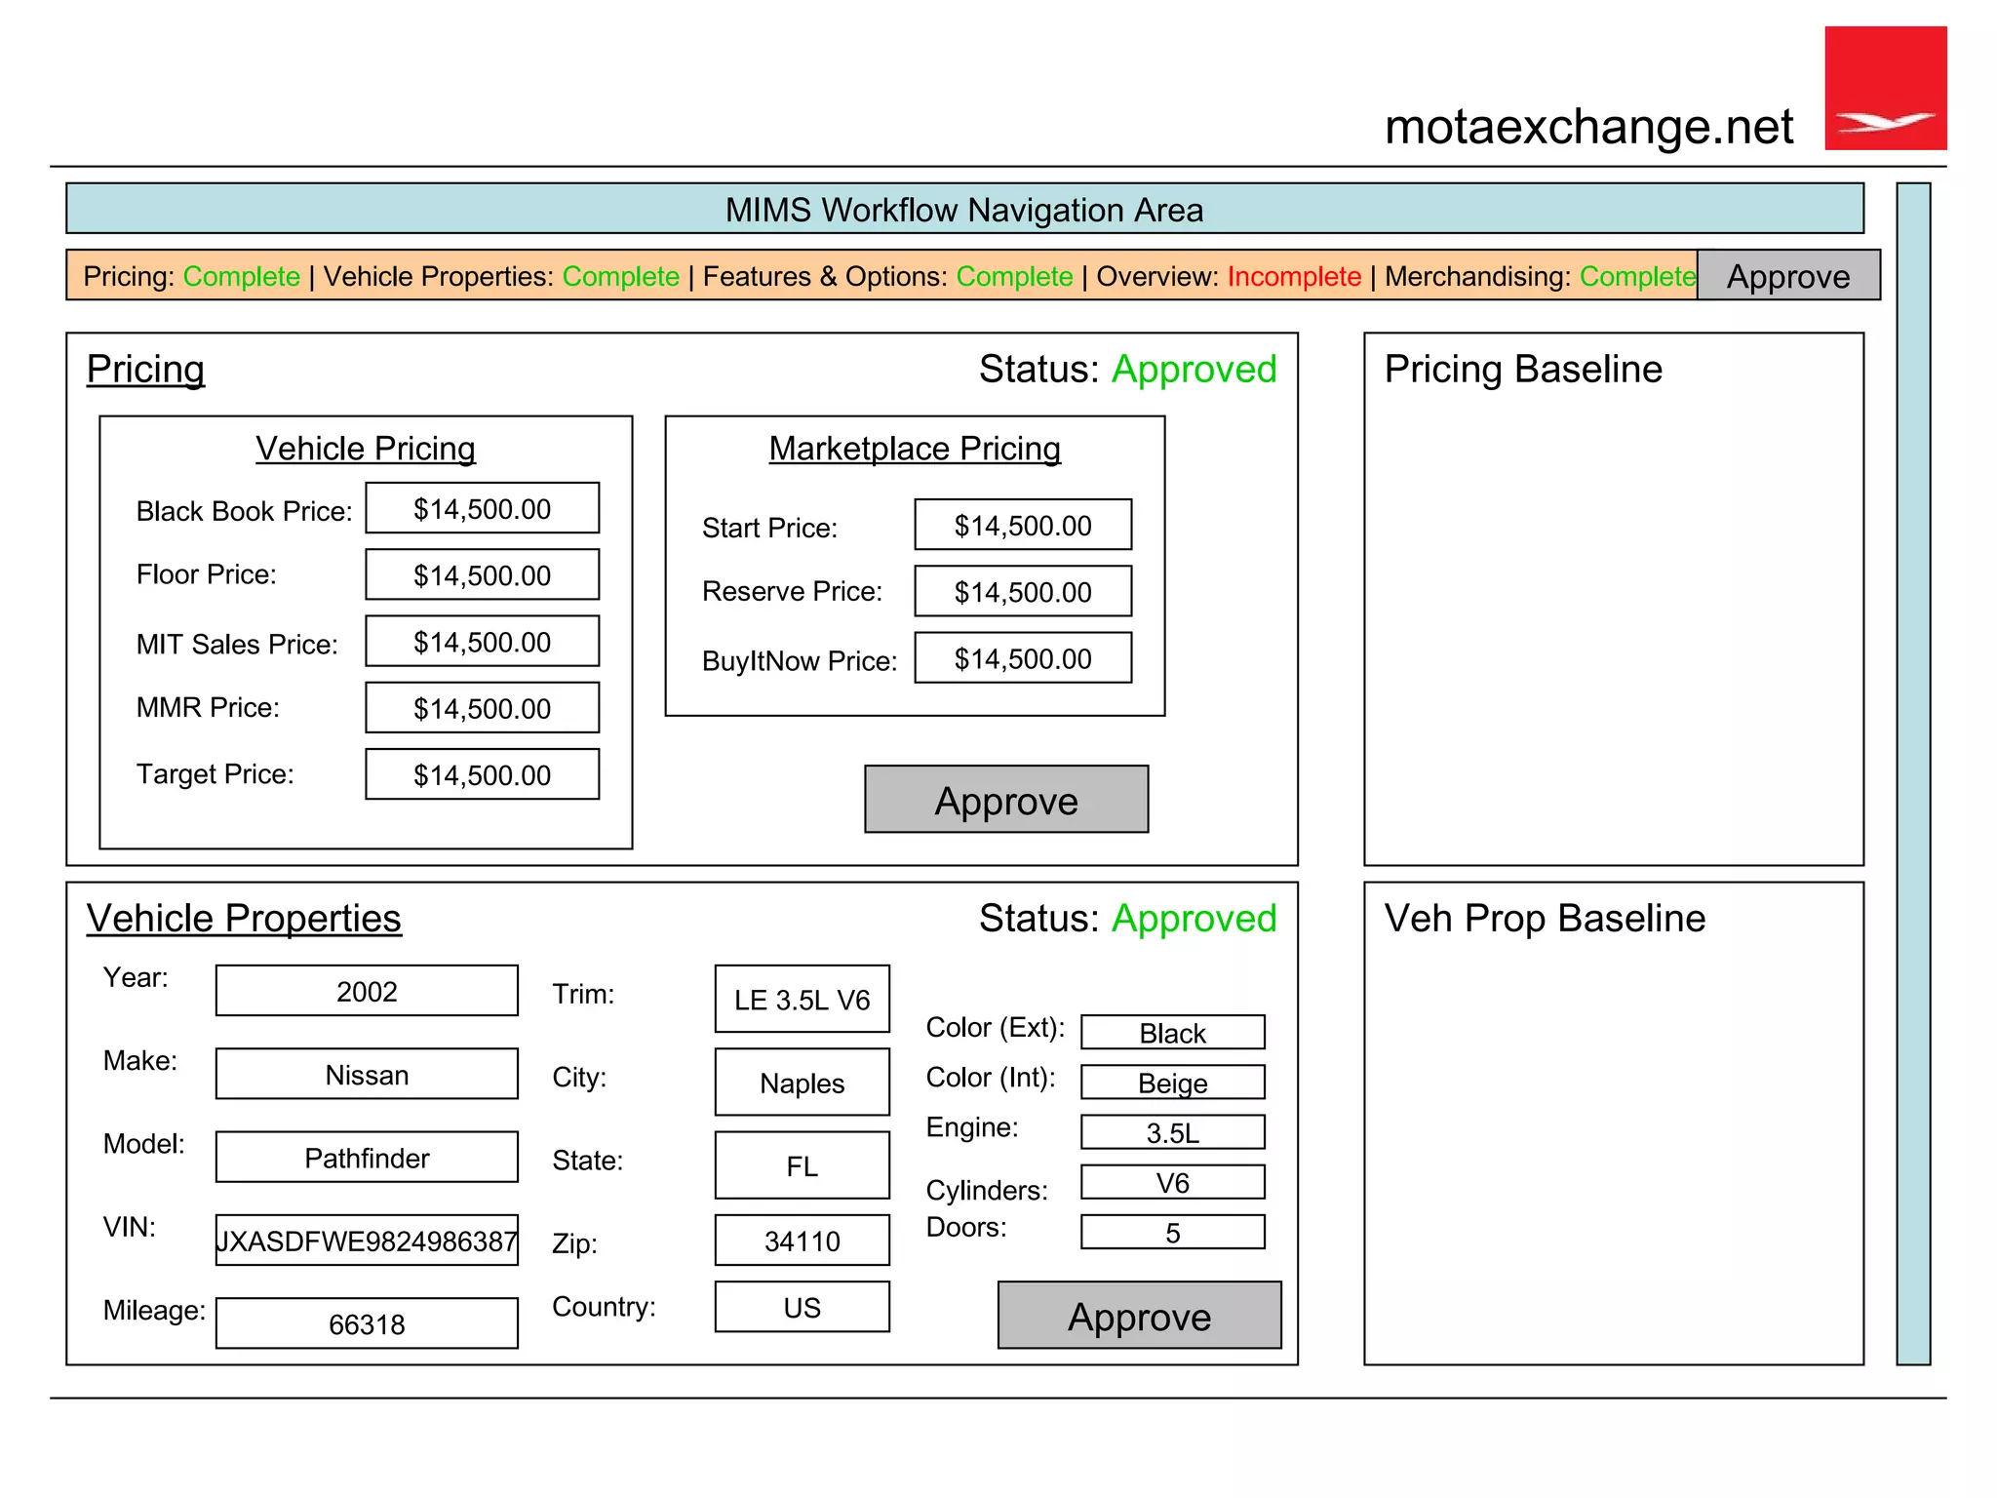Viewport: 1997px width, 1498px height.
Task: Open Merchandising Complete status item
Action: 1540,276
